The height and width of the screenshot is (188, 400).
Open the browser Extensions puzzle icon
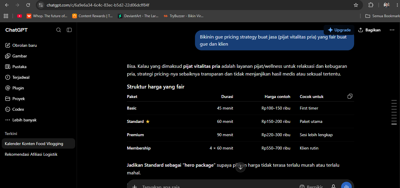pyautogui.click(x=371, y=5)
